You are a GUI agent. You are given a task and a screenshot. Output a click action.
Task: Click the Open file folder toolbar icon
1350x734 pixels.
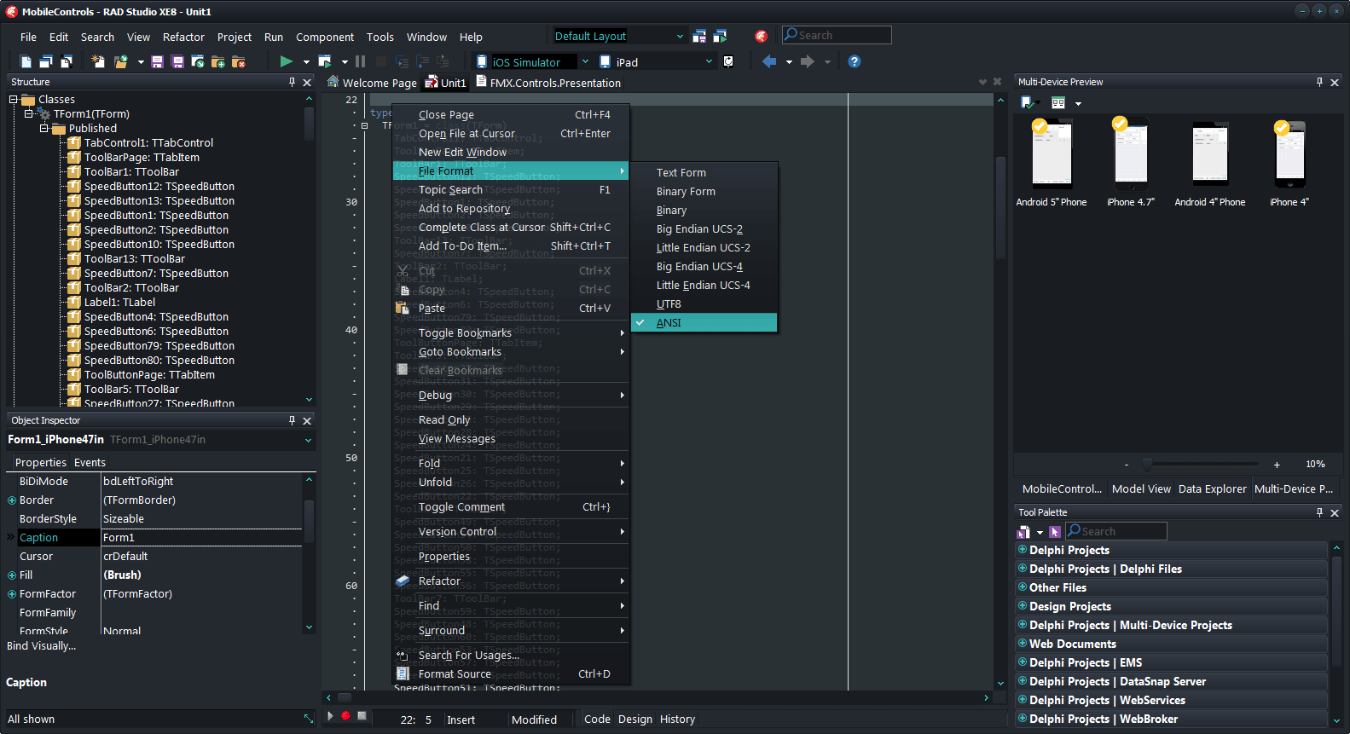click(121, 61)
